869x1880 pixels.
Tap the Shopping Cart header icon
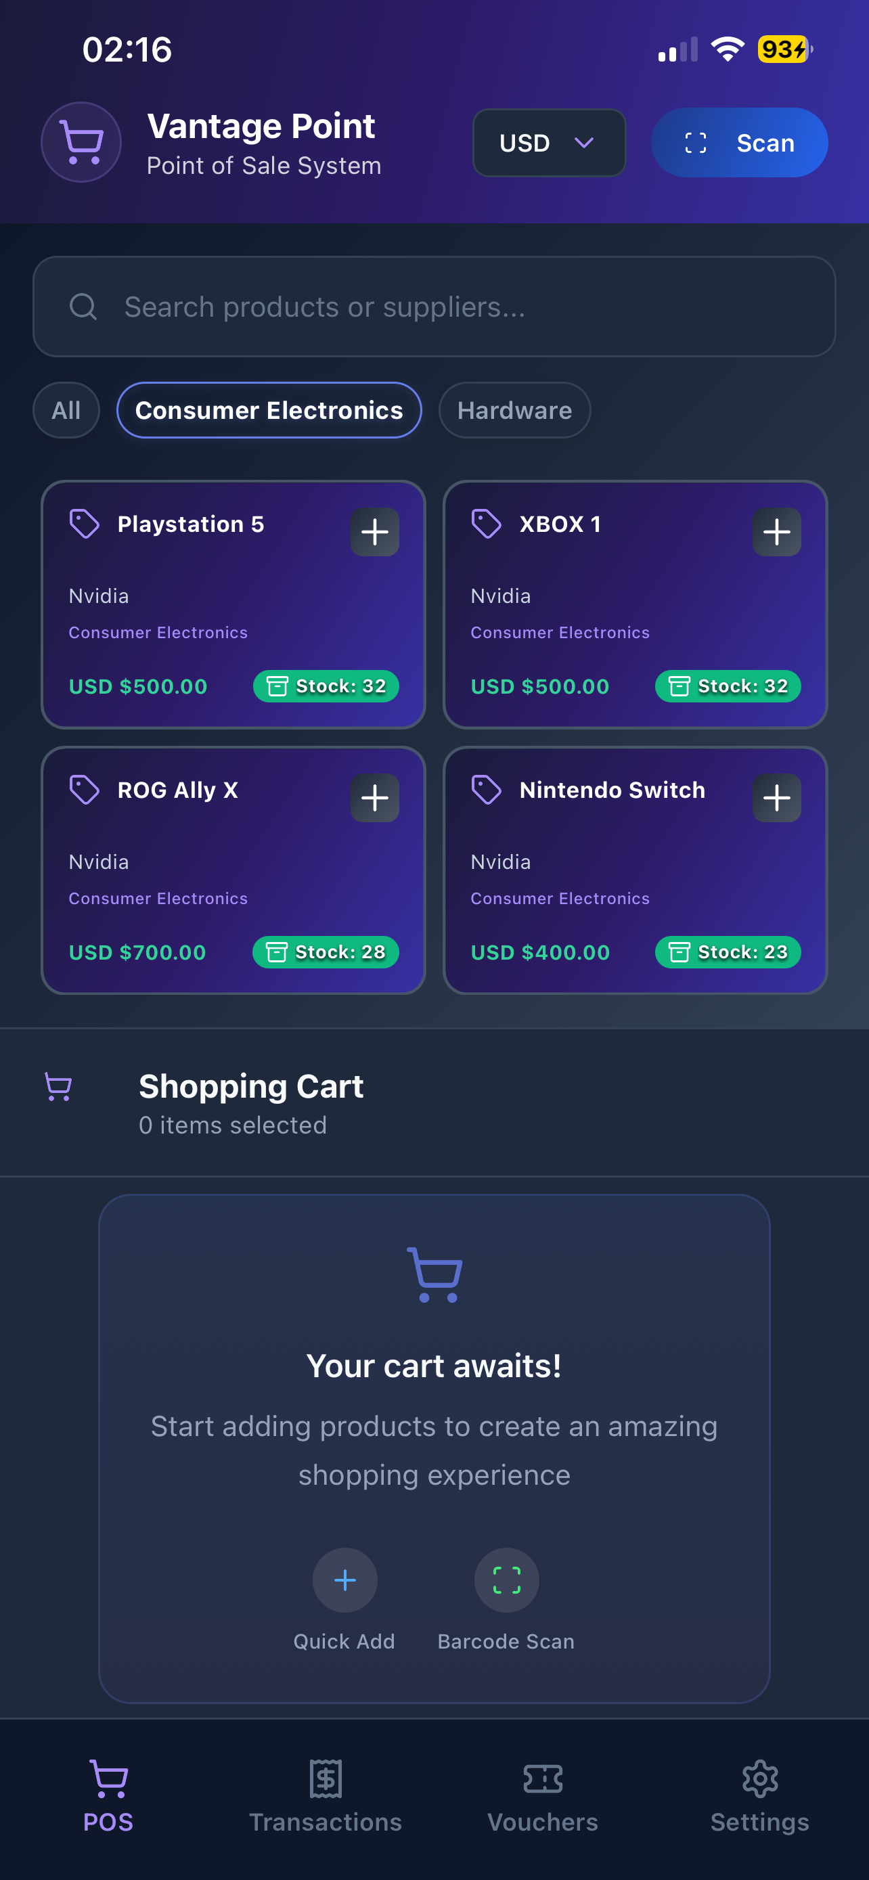point(58,1087)
